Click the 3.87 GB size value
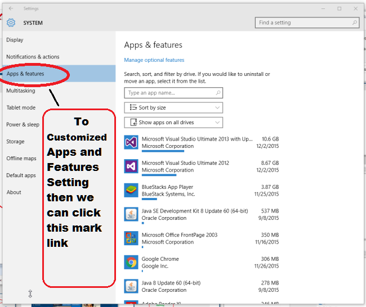The image size is (366, 307). [270, 187]
